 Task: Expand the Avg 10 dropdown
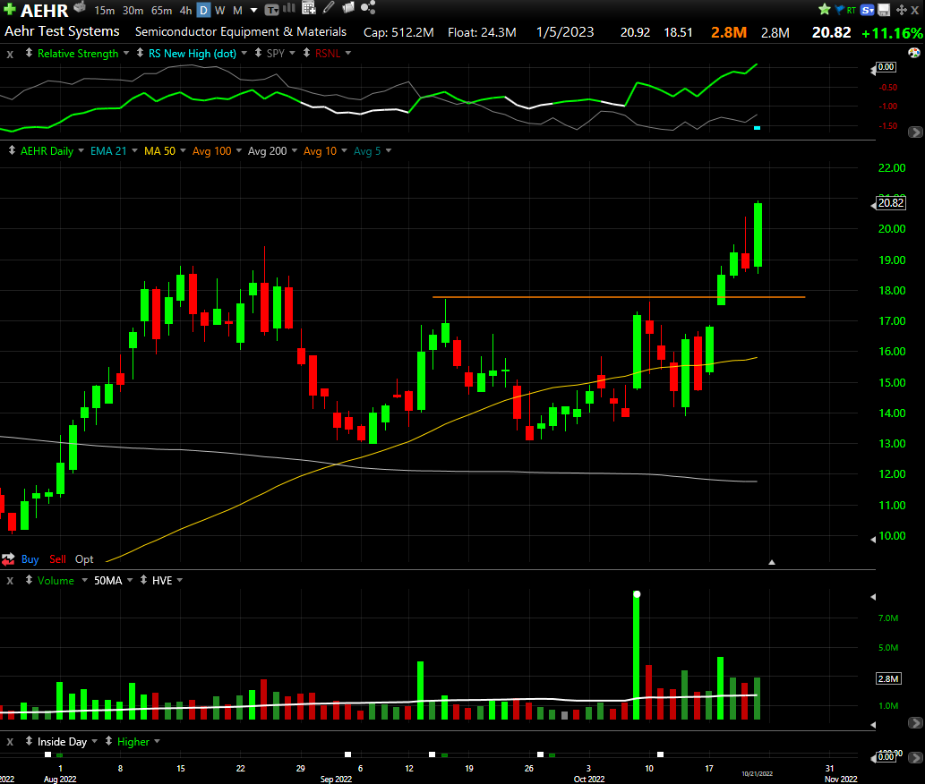pyautogui.click(x=344, y=151)
